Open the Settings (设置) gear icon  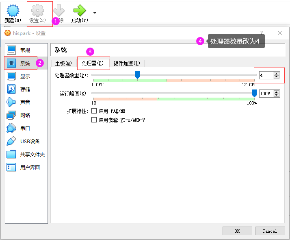coord(37,10)
